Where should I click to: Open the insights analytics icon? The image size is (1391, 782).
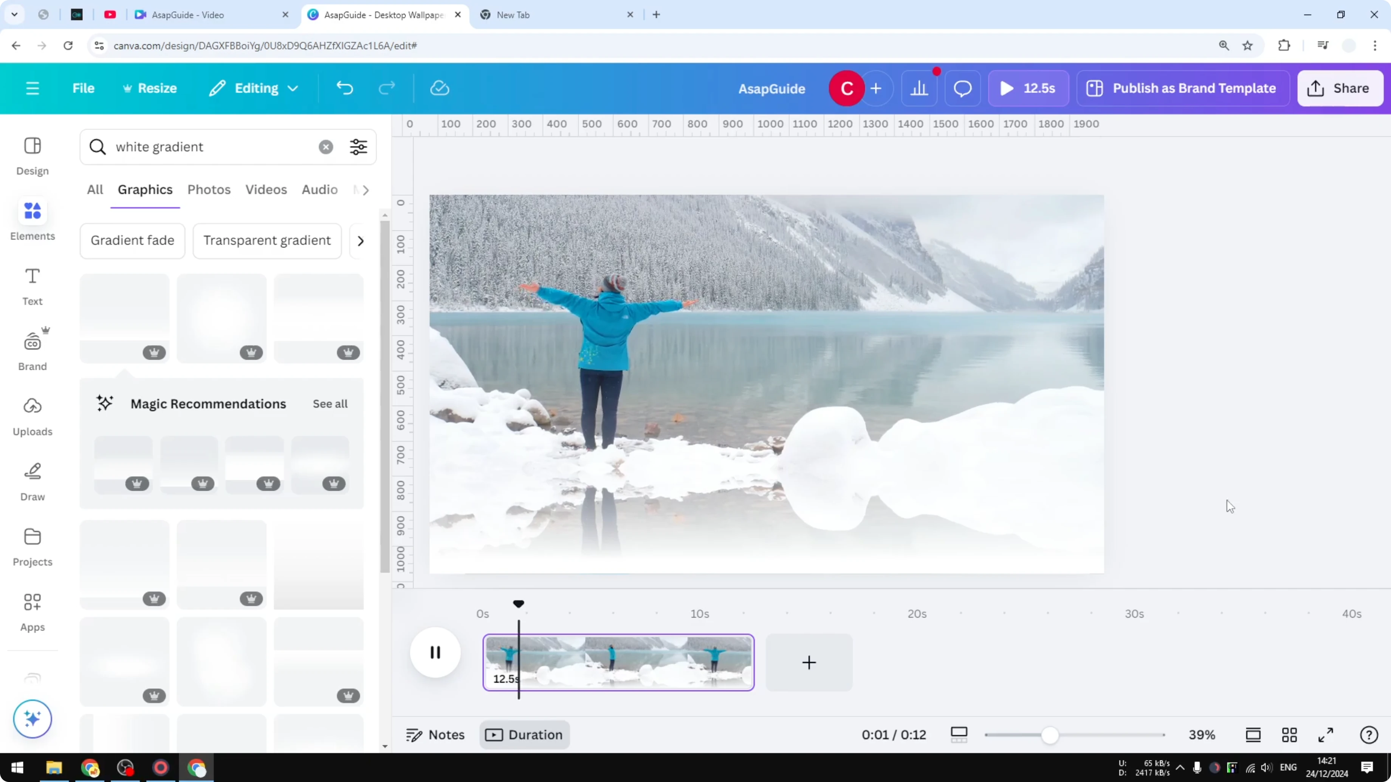[920, 88]
